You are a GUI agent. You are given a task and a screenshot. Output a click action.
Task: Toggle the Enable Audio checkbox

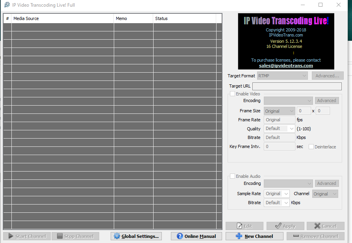click(x=233, y=176)
